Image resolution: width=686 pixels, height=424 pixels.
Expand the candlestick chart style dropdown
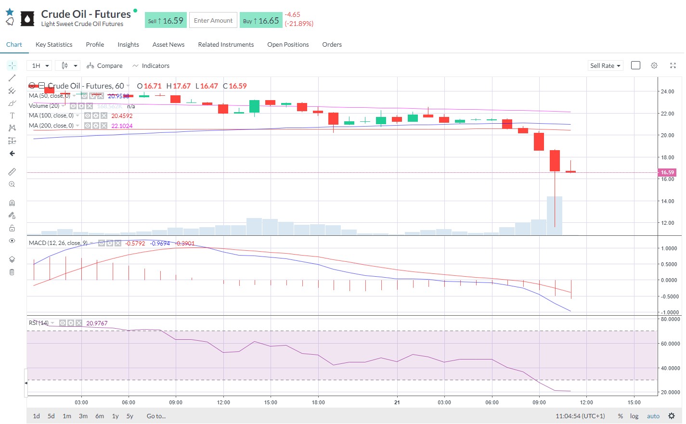69,65
